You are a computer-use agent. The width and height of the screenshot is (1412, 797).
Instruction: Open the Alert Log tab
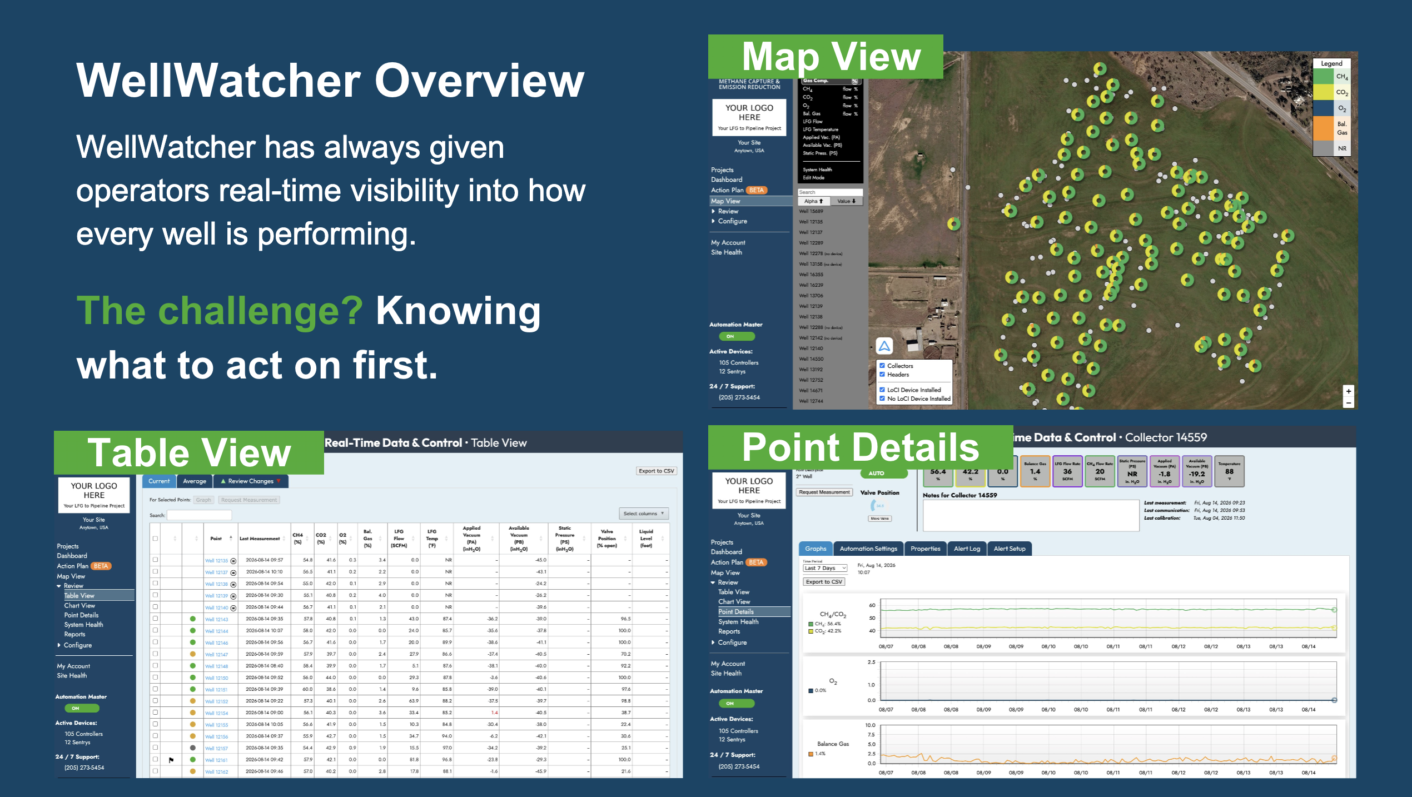967,549
